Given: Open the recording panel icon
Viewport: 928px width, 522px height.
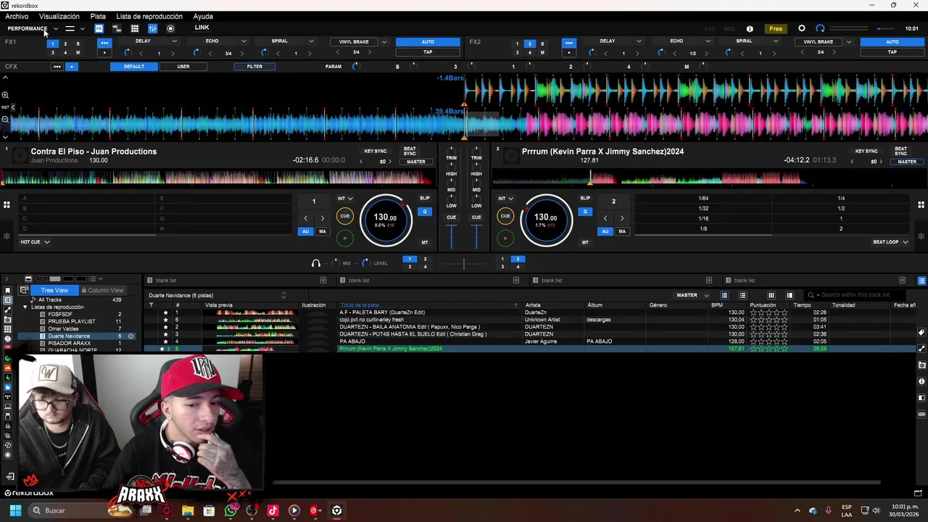Looking at the screenshot, I should (x=170, y=28).
